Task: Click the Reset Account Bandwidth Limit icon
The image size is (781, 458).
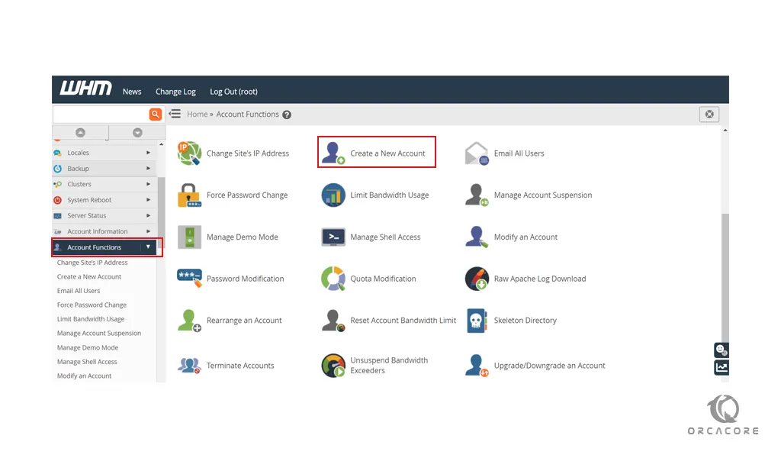Action: coord(333,321)
